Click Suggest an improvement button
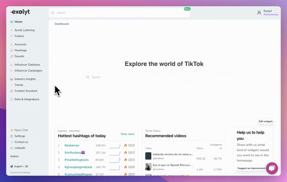Image resolution: width=287 pixels, height=182 pixels. click(x=251, y=168)
